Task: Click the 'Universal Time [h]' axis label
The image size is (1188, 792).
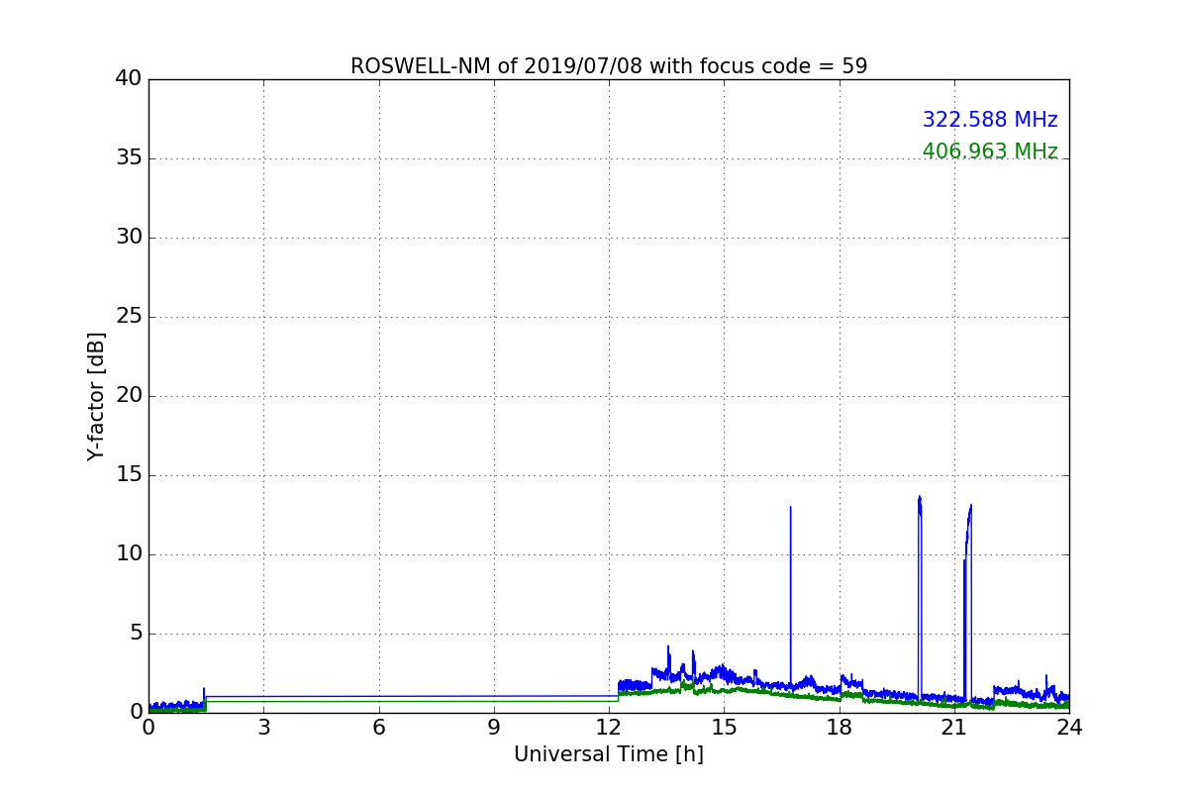Action: tap(609, 754)
